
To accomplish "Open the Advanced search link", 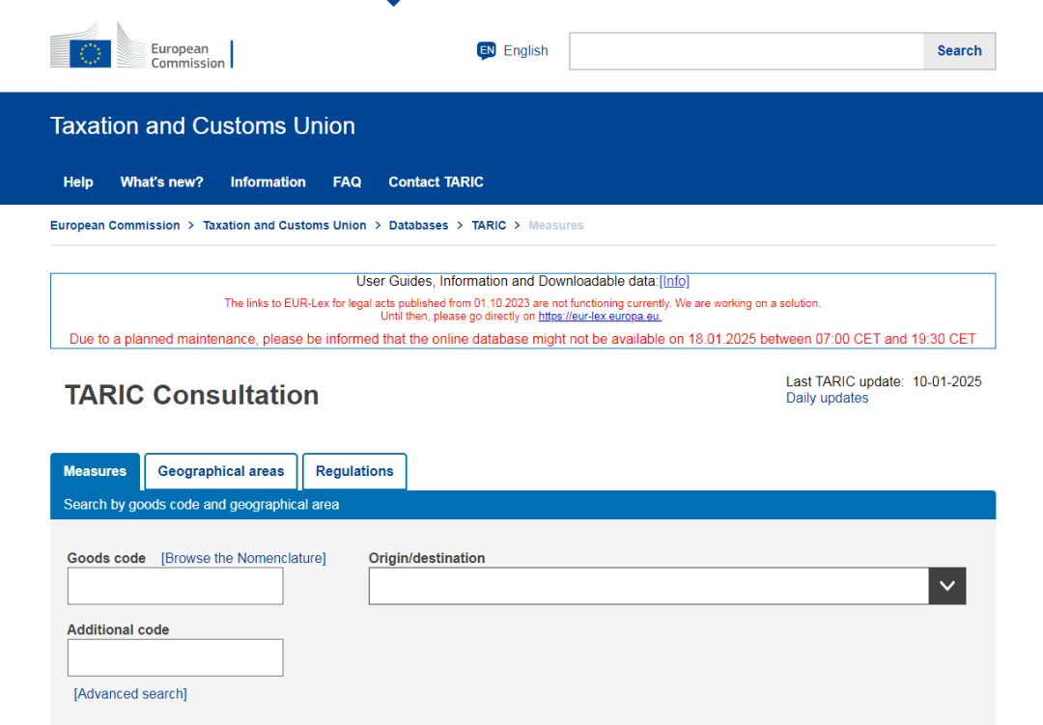I will 130,694.
